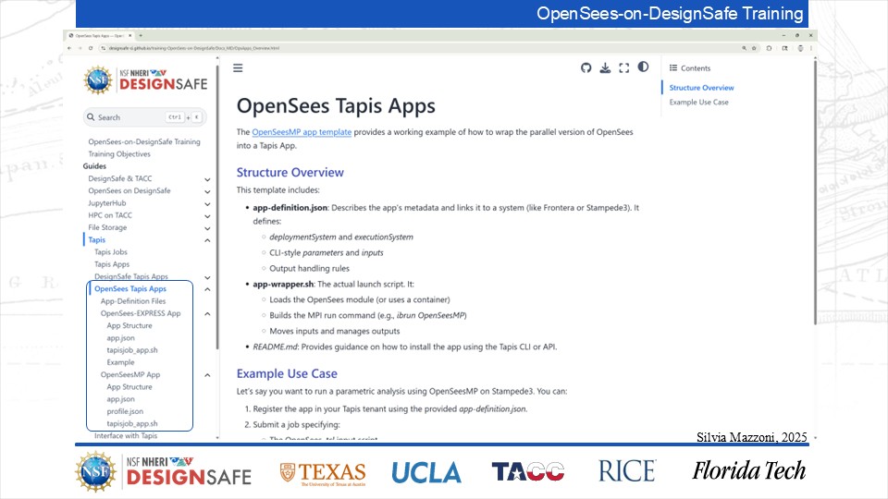Viewport: 888px width, 499px height.
Task: Open the GitHub repository icon
Action: click(x=586, y=67)
